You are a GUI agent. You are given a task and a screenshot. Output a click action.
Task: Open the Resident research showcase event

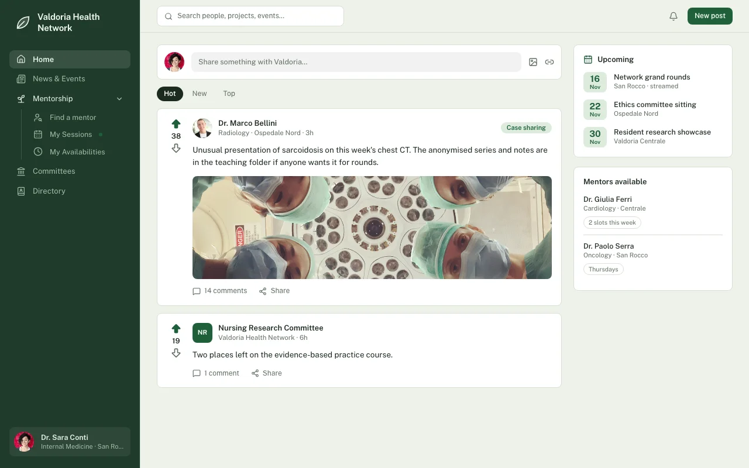(x=653, y=137)
